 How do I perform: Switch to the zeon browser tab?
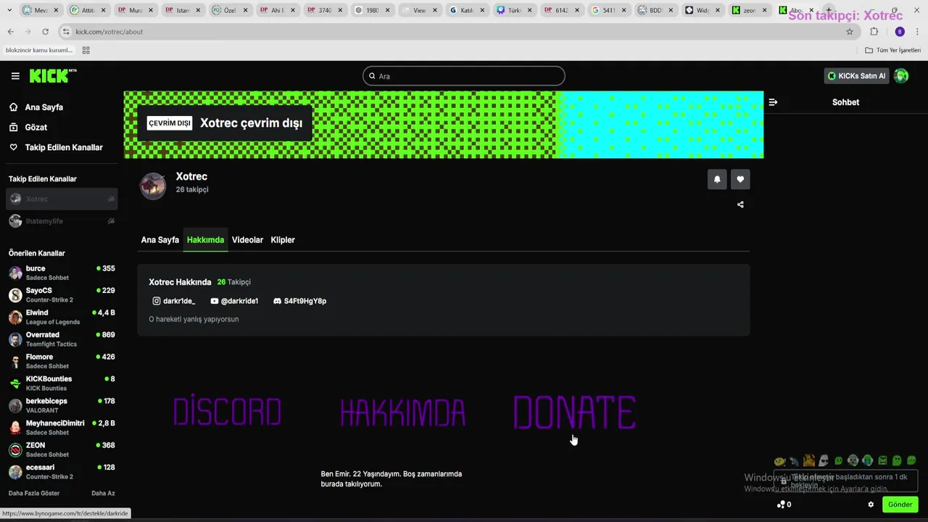coord(750,10)
